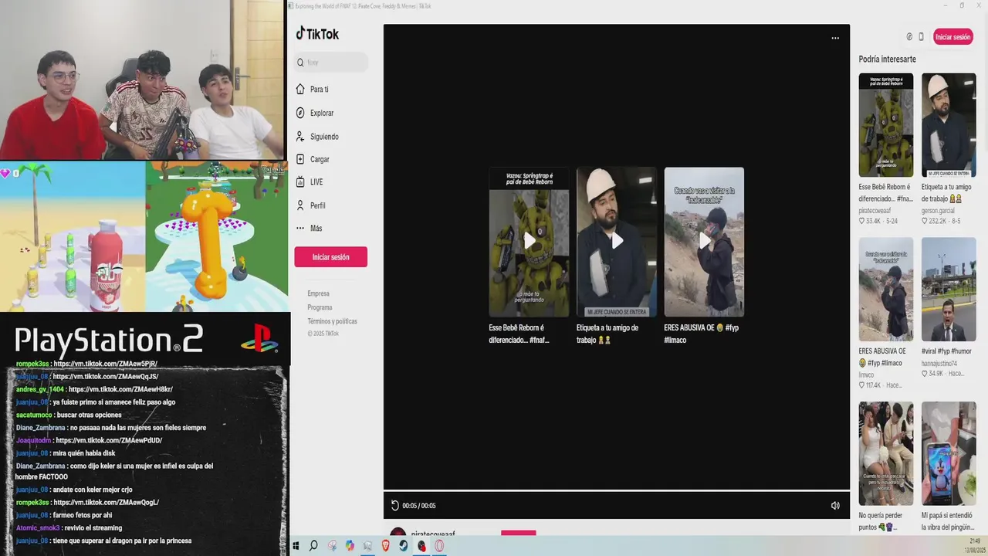Click the Perfil person icon
The image size is (988, 556).
(x=300, y=205)
